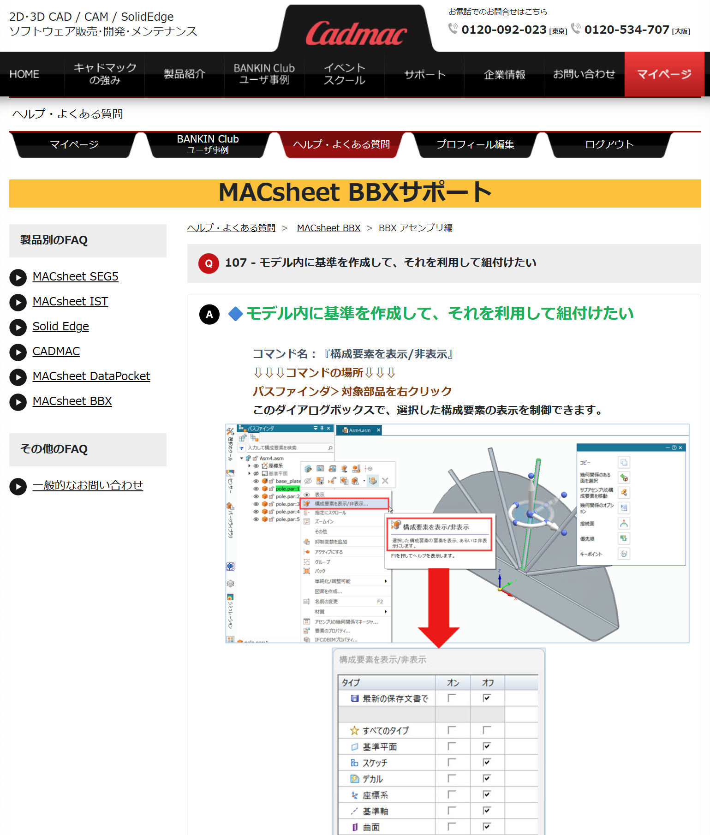The height and width of the screenshot is (835, 710).
Task: Uncheck the オフ box for 基準軸
Action: point(486,811)
